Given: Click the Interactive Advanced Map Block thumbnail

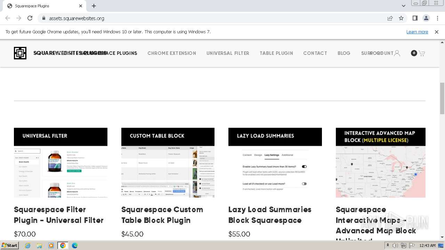Looking at the screenshot, I should 381,162.
